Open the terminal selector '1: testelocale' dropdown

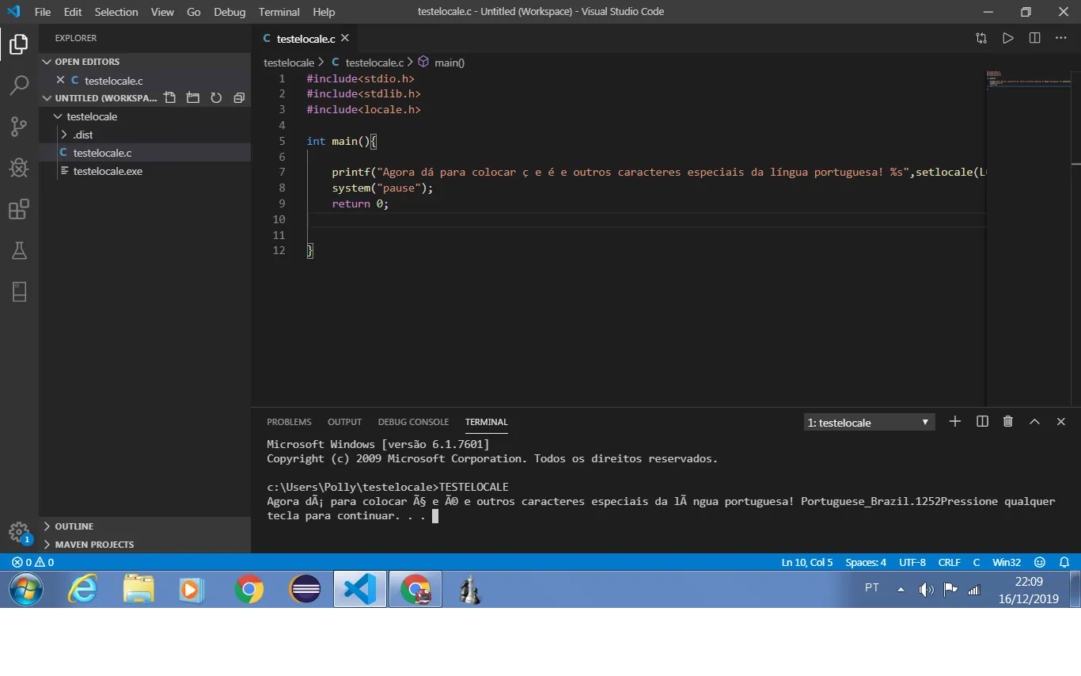coord(869,423)
